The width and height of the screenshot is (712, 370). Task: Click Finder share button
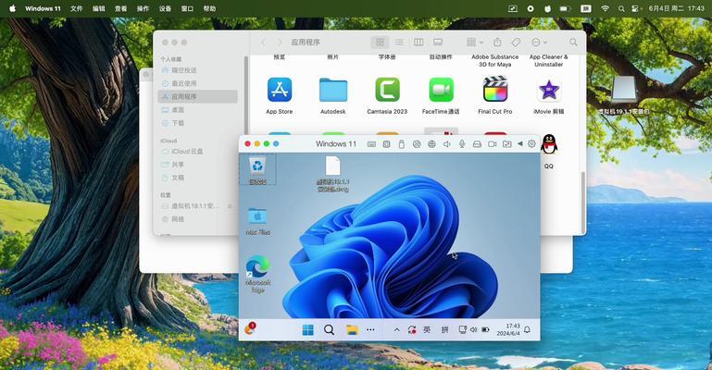click(497, 43)
